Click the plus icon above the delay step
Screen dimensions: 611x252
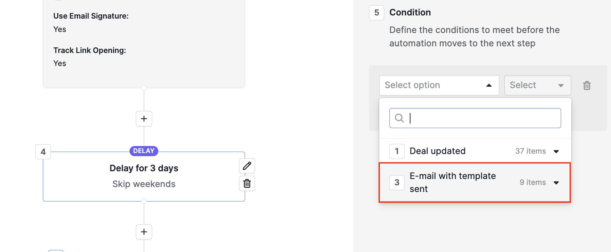144,119
